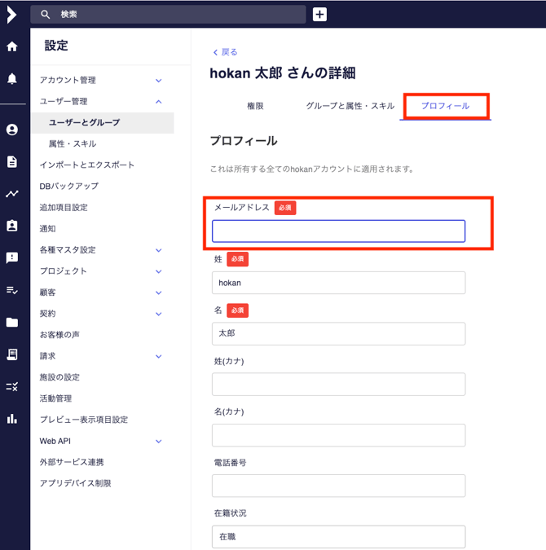
Task: Go back using the 戻る link
Action: click(x=225, y=52)
